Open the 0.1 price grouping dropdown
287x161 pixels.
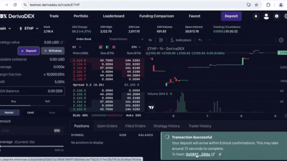coord(77,47)
